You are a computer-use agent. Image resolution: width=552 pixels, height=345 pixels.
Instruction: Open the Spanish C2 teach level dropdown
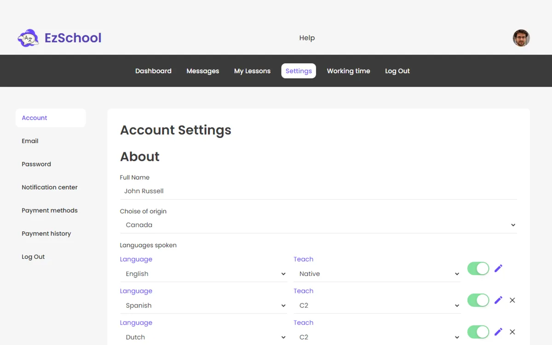pos(377,305)
